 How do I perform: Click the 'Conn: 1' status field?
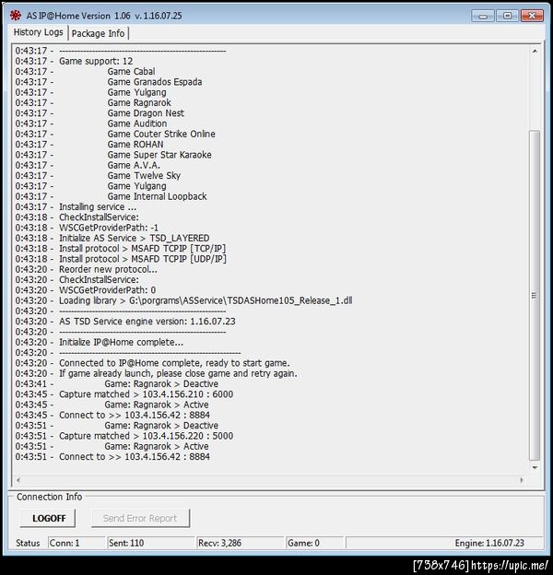click(x=76, y=543)
